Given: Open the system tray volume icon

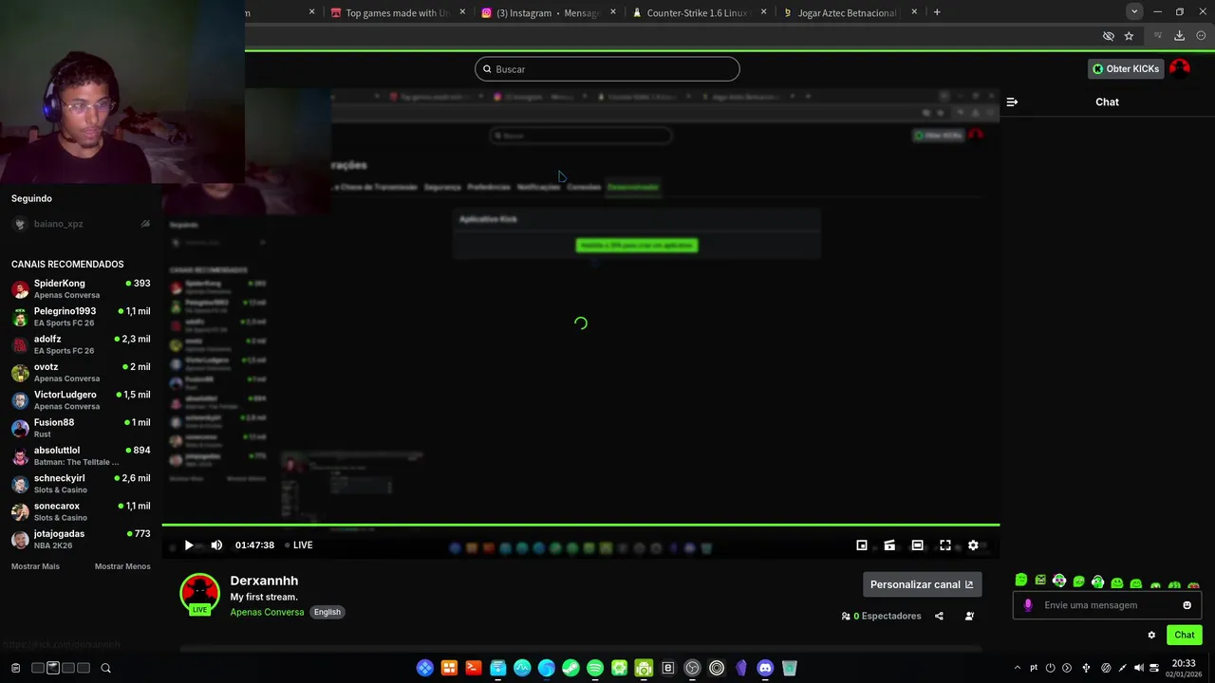Looking at the screenshot, I should click(x=1139, y=668).
